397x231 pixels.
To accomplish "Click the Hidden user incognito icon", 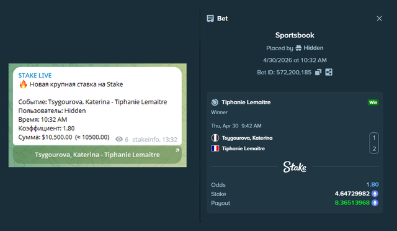I will [298, 48].
